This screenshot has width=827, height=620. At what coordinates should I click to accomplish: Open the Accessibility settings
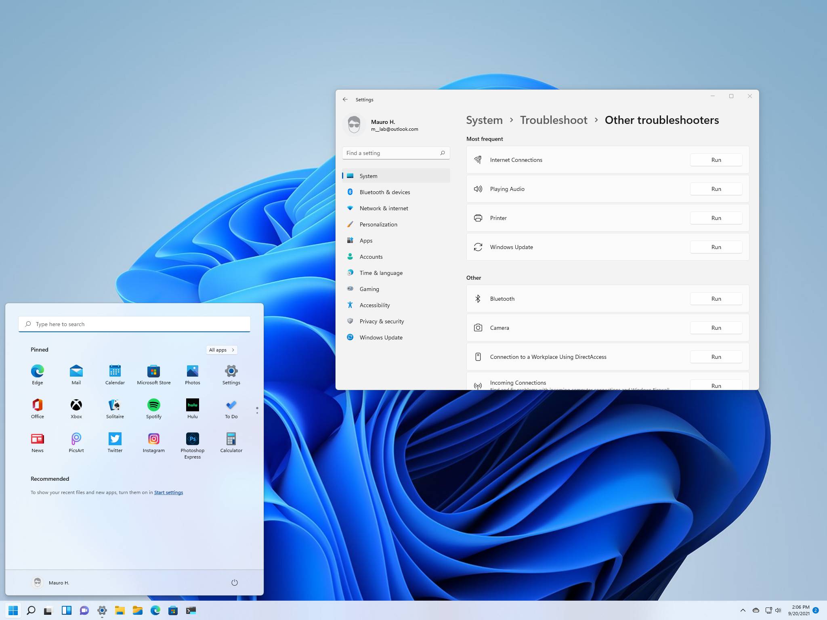pos(374,305)
